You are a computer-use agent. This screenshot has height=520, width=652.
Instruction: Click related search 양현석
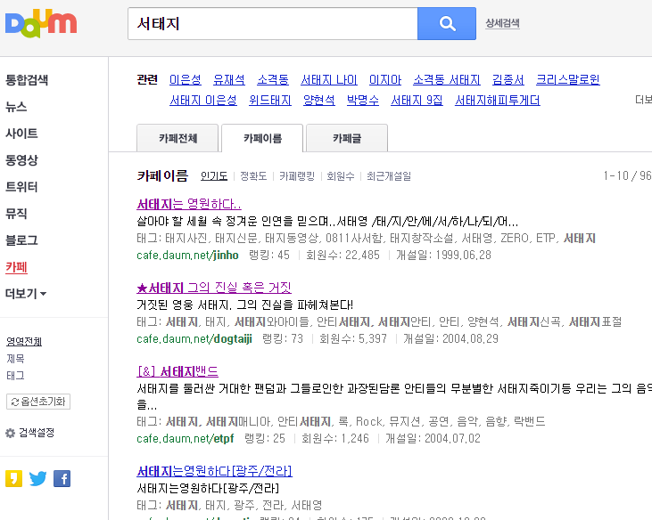pos(319,101)
